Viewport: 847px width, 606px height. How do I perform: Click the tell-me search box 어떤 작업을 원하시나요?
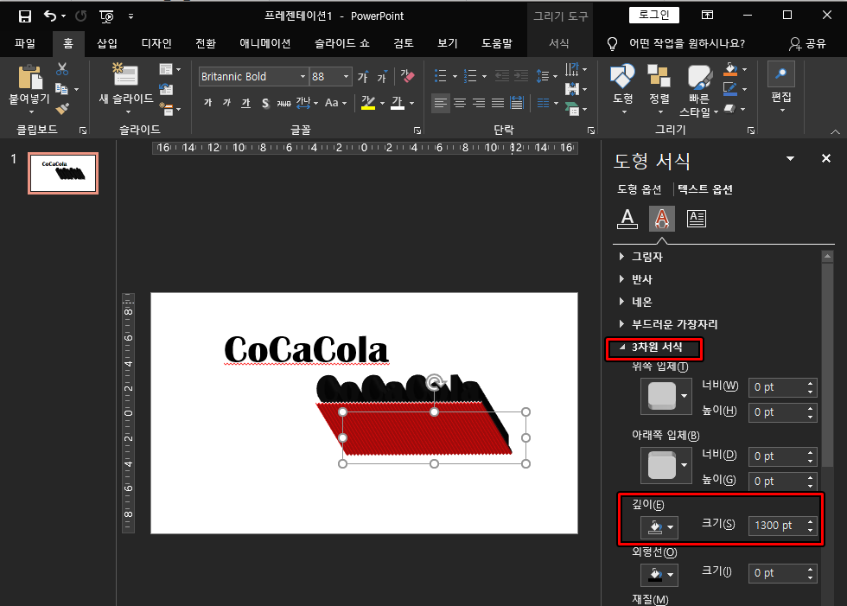(x=686, y=43)
